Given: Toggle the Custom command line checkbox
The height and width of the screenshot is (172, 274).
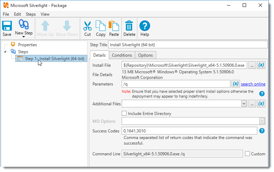Looking at the screenshot, I should pyautogui.click(x=248, y=154).
